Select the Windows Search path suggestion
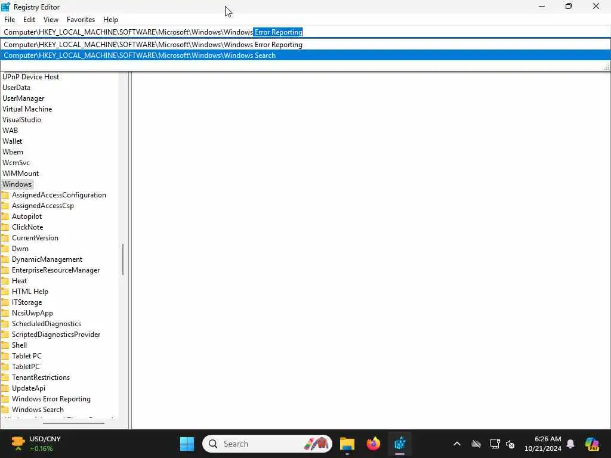This screenshot has width=611, height=458. click(x=305, y=55)
